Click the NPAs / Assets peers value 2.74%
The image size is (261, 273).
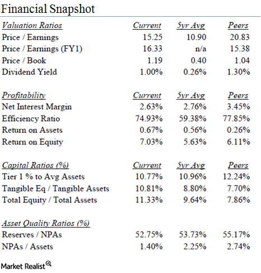[x=239, y=247]
